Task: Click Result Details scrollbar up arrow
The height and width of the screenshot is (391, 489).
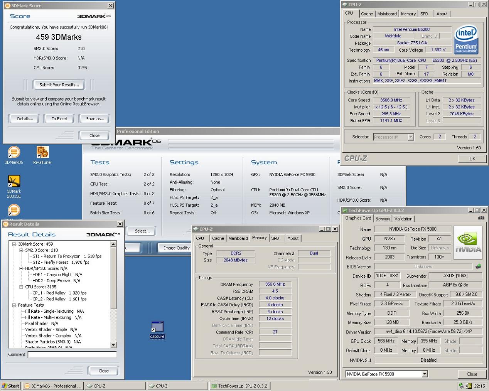Action: (113, 244)
